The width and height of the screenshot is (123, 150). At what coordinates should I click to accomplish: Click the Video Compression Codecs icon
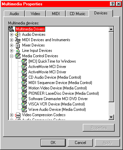pos(18,115)
